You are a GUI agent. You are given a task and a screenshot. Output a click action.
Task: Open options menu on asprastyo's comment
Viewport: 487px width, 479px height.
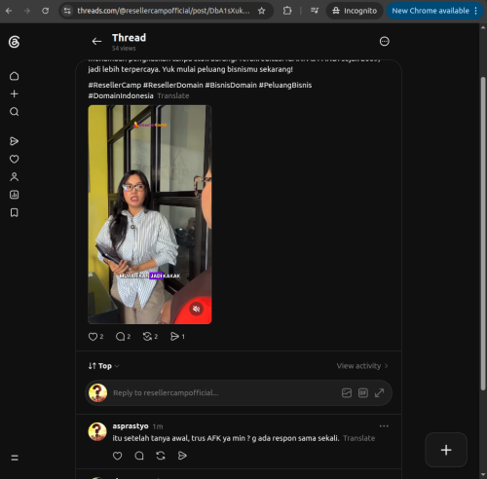tap(384, 426)
